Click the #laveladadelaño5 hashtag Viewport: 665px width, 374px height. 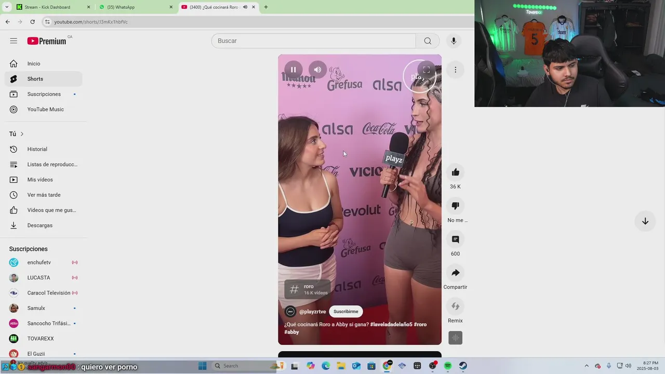pyautogui.click(x=391, y=325)
